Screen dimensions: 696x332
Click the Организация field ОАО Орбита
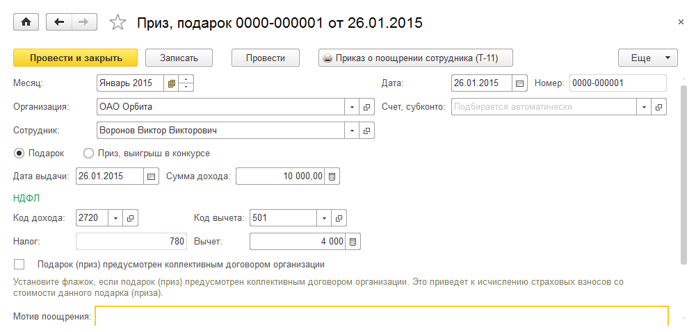click(220, 107)
